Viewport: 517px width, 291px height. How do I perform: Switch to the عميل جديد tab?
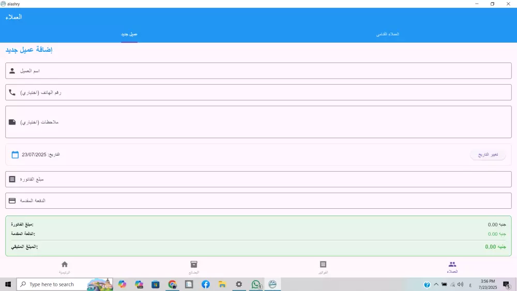click(129, 34)
